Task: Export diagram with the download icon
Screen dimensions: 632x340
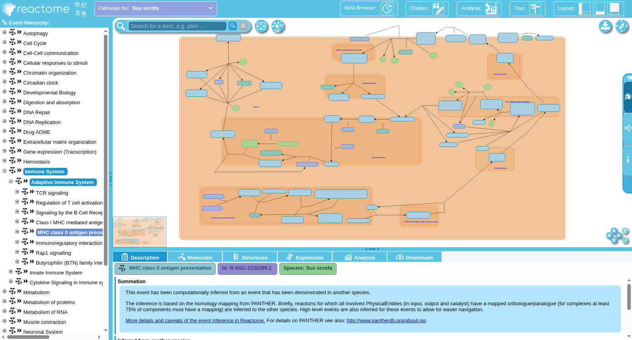Action: click(x=605, y=26)
